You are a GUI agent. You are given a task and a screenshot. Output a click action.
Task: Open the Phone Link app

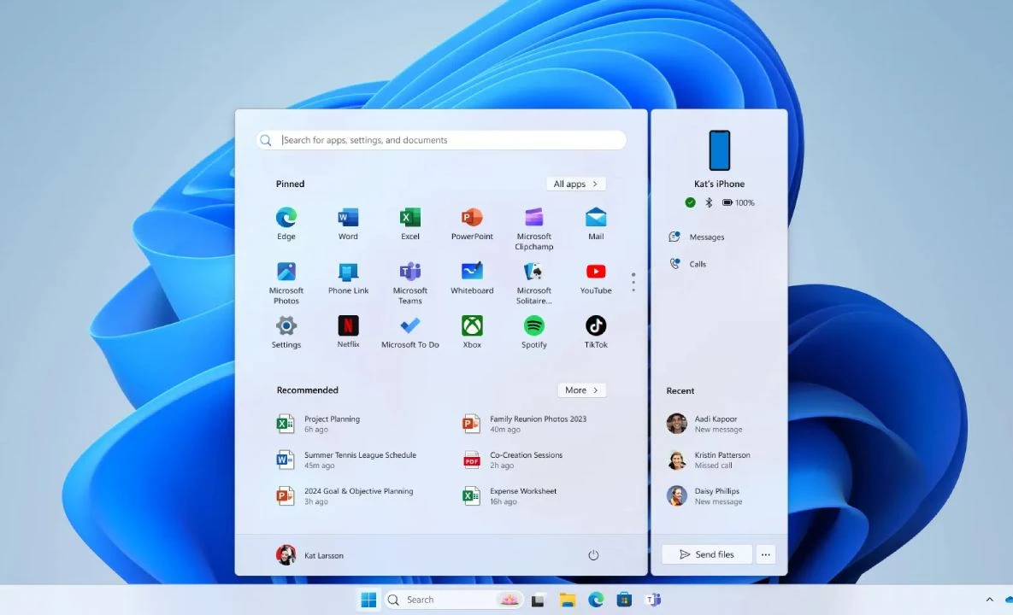point(348,278)
